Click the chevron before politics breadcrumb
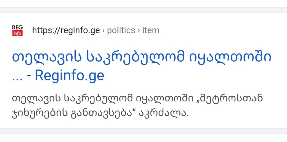The image size is (287, 142). 103,31
